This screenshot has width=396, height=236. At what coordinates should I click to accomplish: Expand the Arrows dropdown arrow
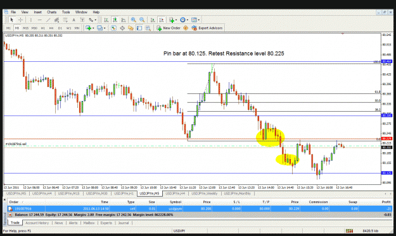[95, 20]
